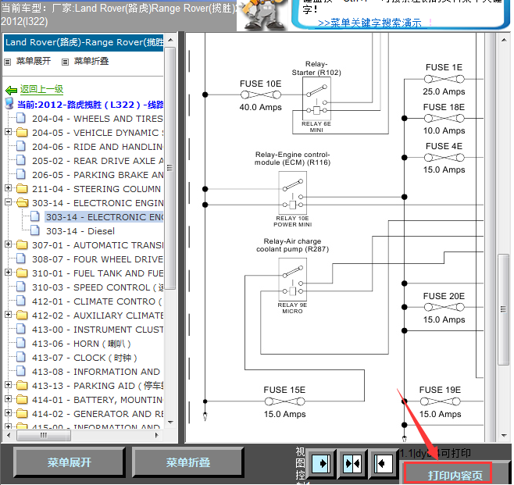Click the folder icon for 307-01 AUTOMATIC TRANS
Image resolution: width=514 pixels, height=485 pixels.
tap(22, 244)
